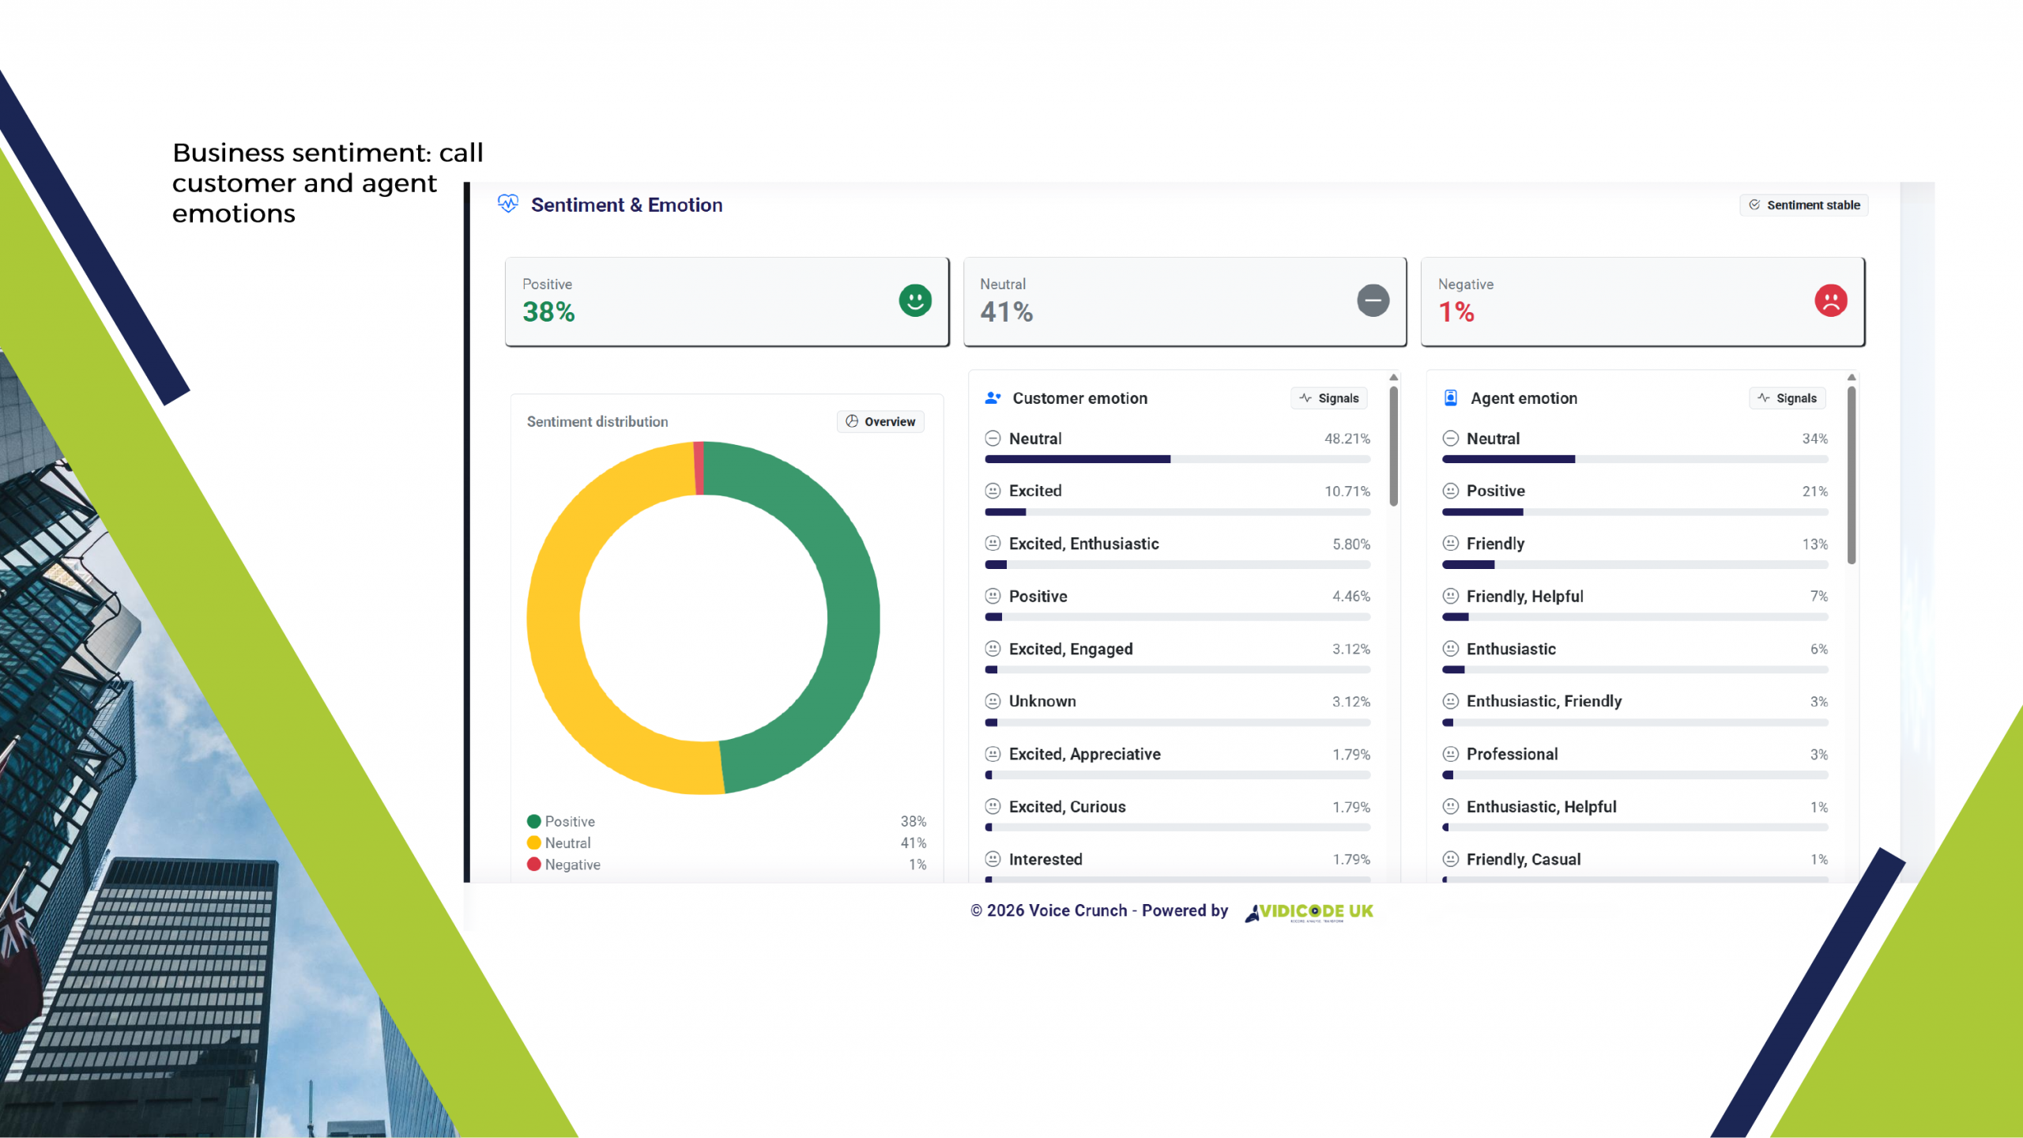Screen dimensions: 2023x1138
Task: Click the green smiley face in Positive card
Action: pos(915,300)
